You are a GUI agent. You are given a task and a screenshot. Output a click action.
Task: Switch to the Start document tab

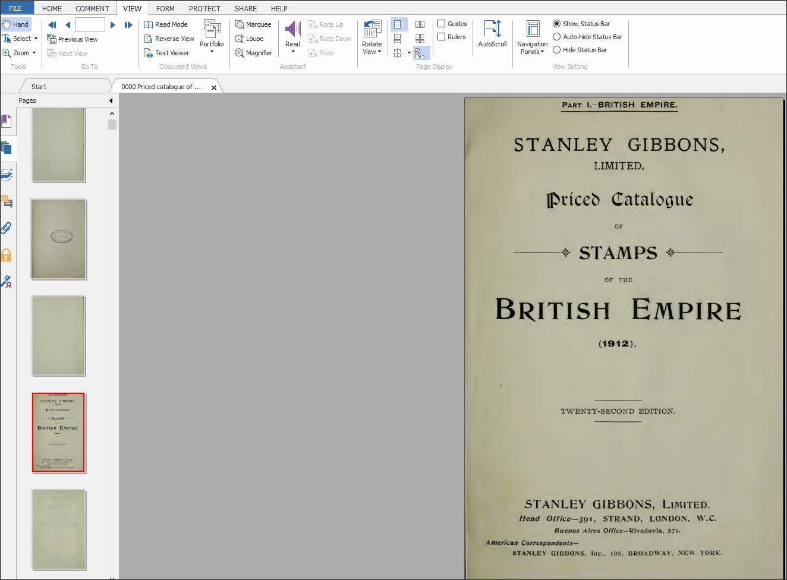point(39,87)
